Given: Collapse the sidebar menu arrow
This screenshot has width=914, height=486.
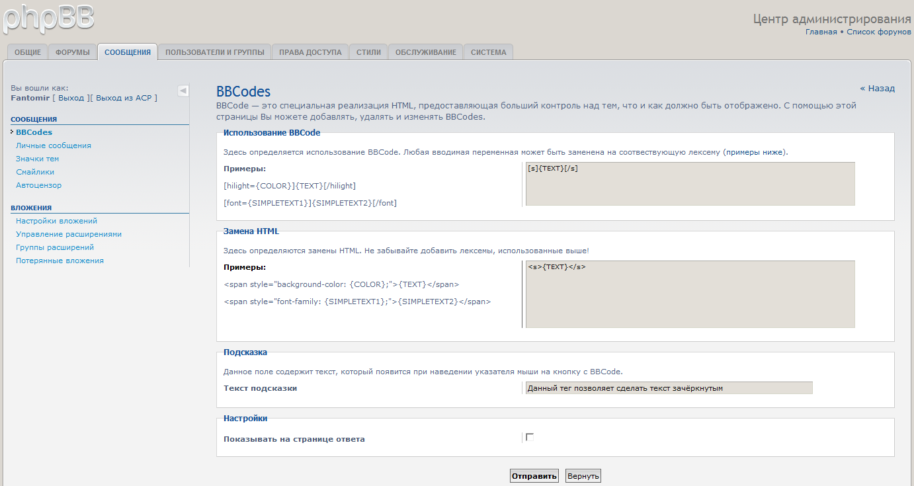Looking at the screenshot, I should pos(183,91).
